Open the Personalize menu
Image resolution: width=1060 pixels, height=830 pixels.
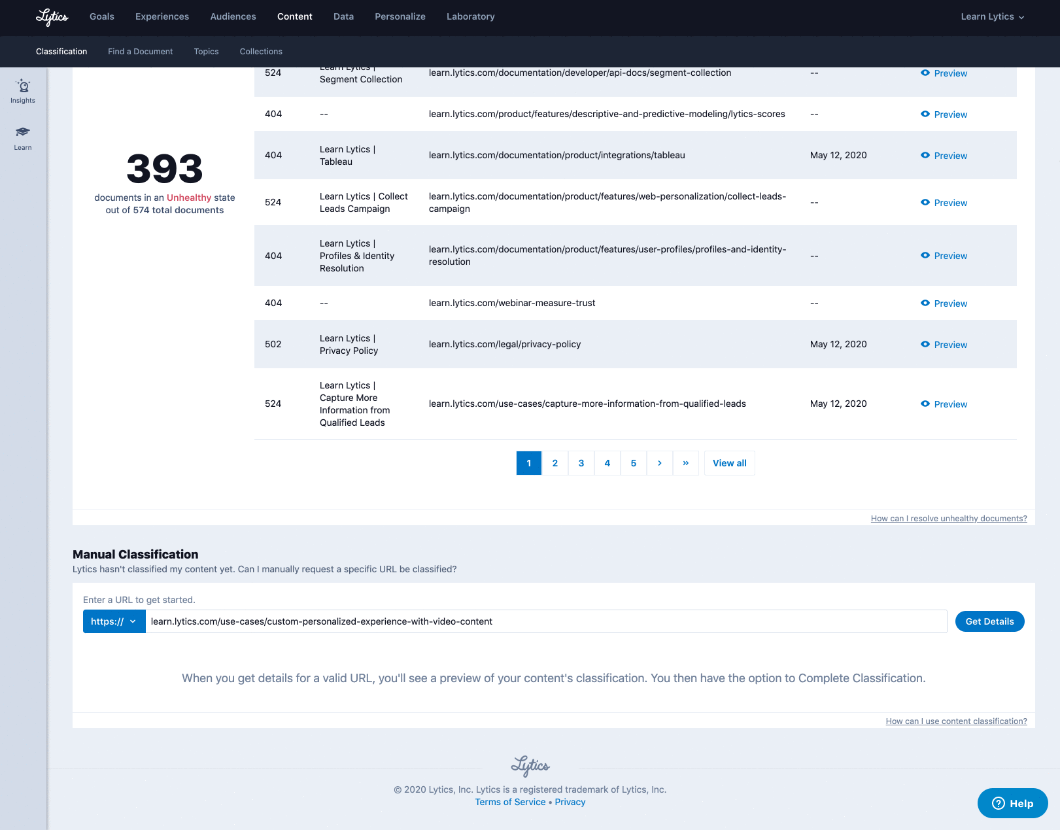point(400,16)
